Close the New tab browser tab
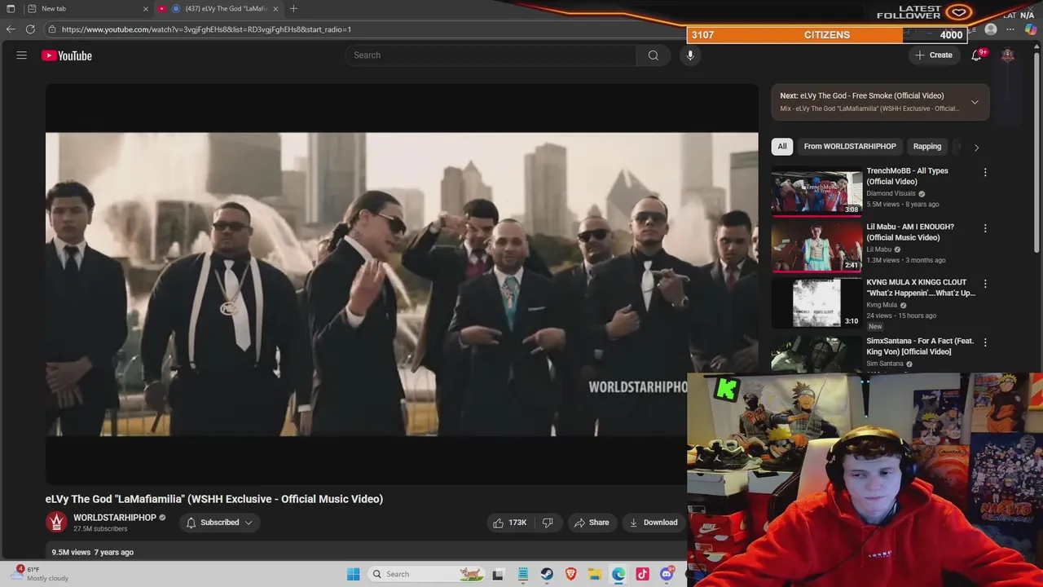 click(x=145, y=8)
